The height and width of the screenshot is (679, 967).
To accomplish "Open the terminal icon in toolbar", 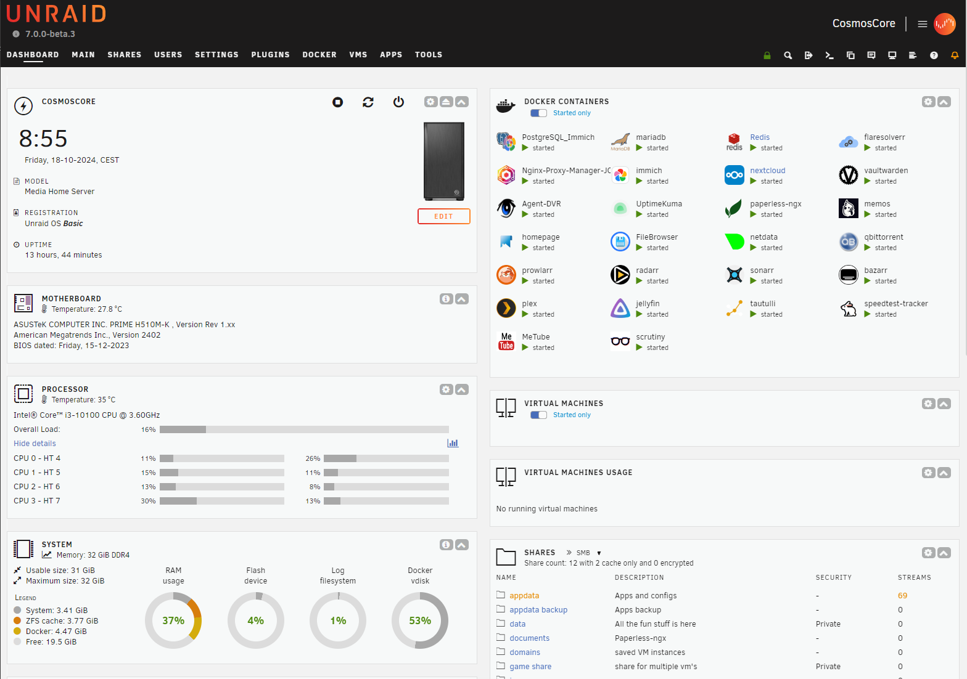I will (829, 55).
